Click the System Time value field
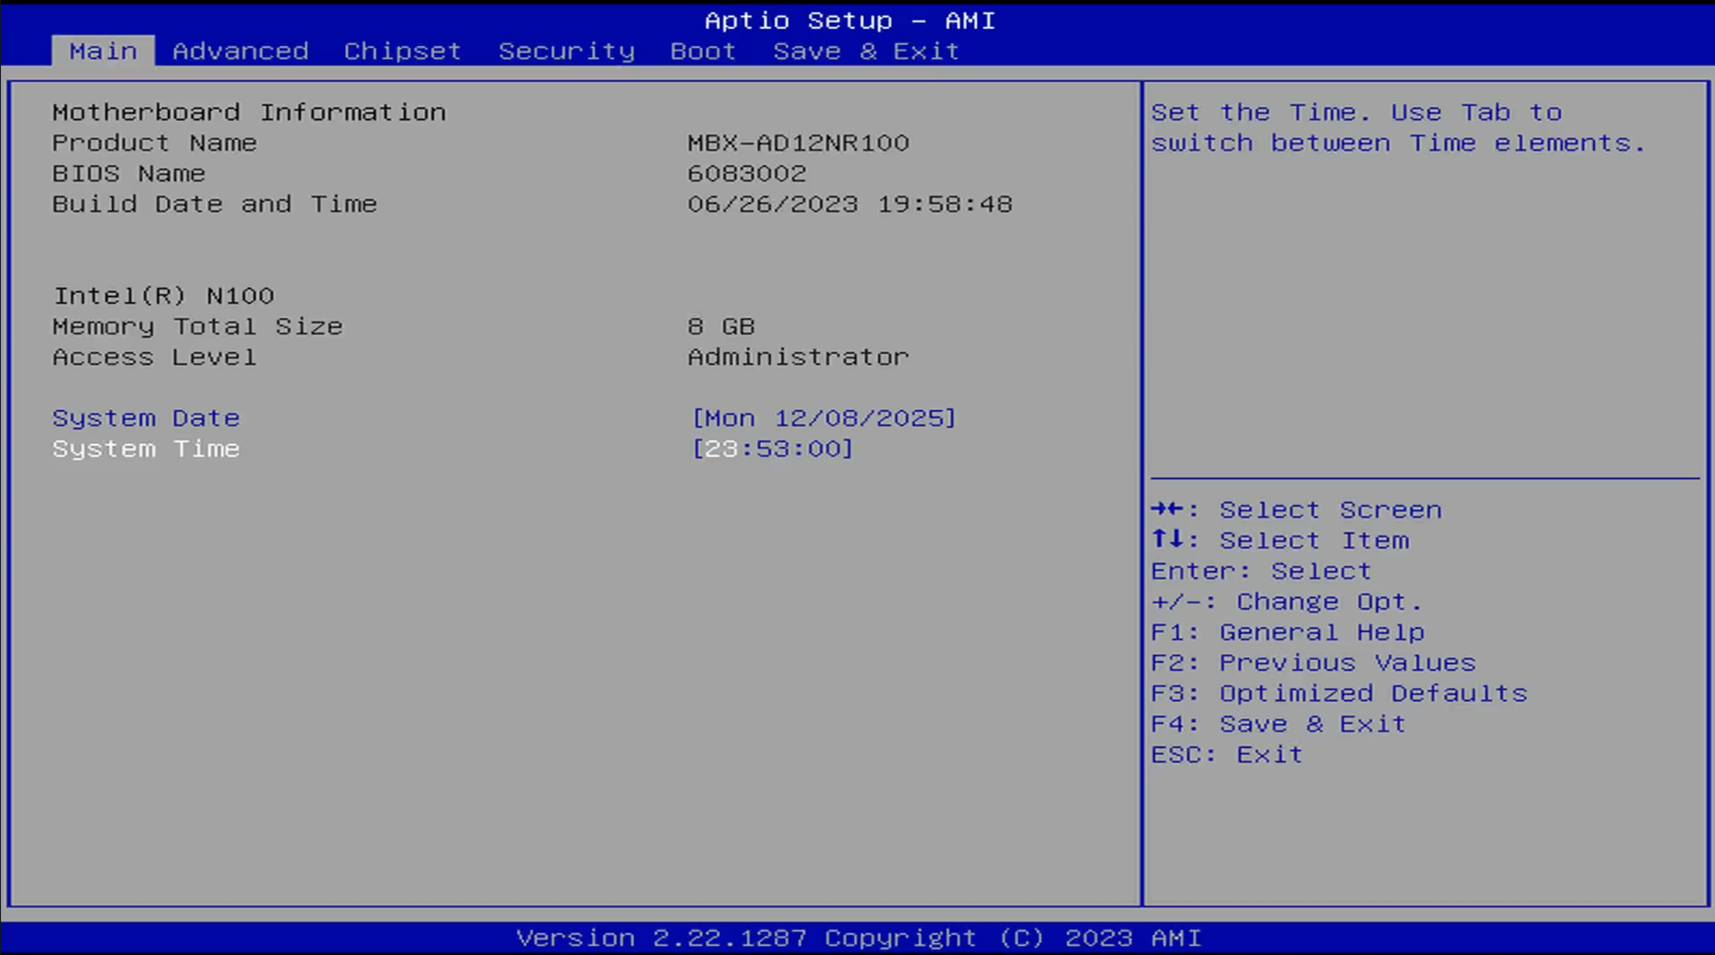This screenshot has width=1715, height=955. (772, 449)
